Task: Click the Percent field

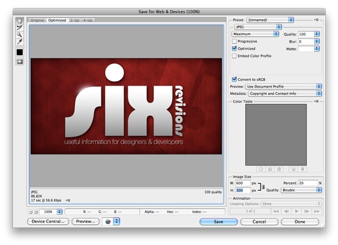Action: [308, 183]
